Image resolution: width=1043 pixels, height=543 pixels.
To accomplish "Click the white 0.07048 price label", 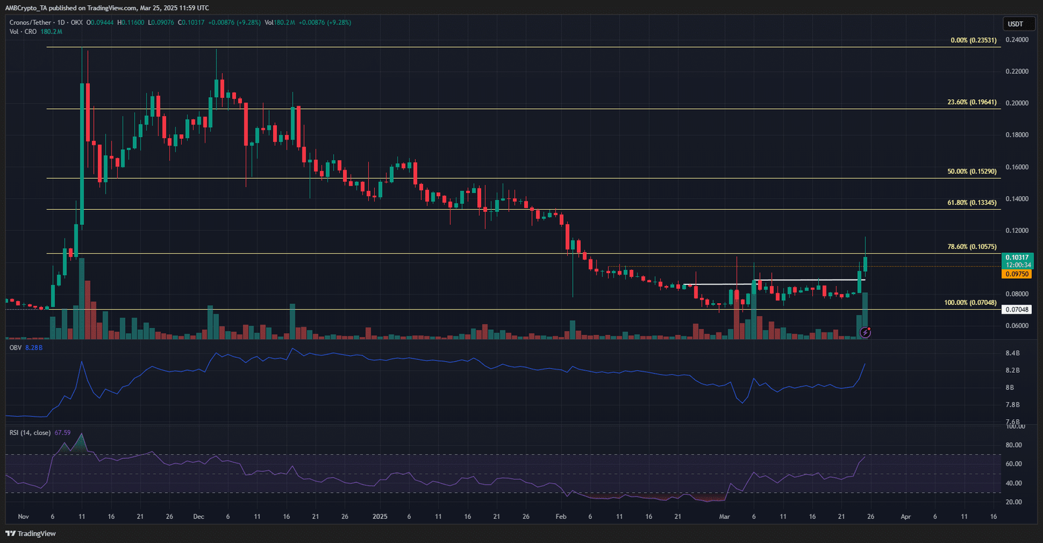I will (1017, 310).
